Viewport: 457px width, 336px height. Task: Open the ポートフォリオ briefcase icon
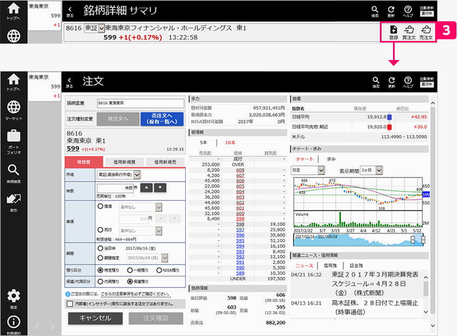tap(14, 142)
